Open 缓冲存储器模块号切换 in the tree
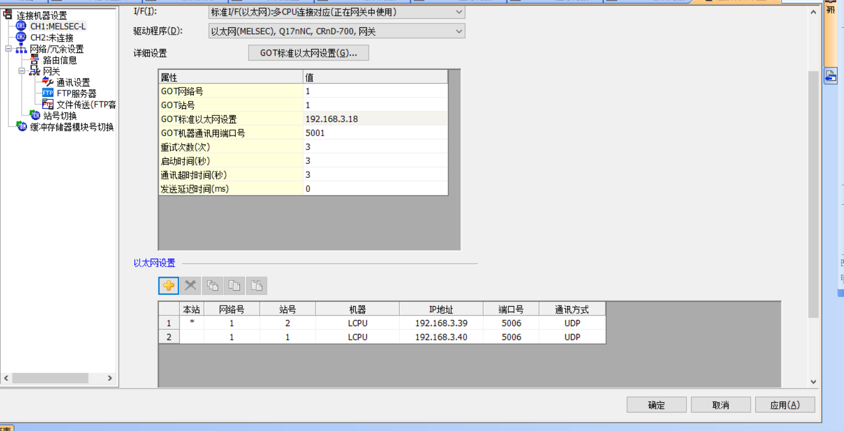 click(x=71, y=127)
